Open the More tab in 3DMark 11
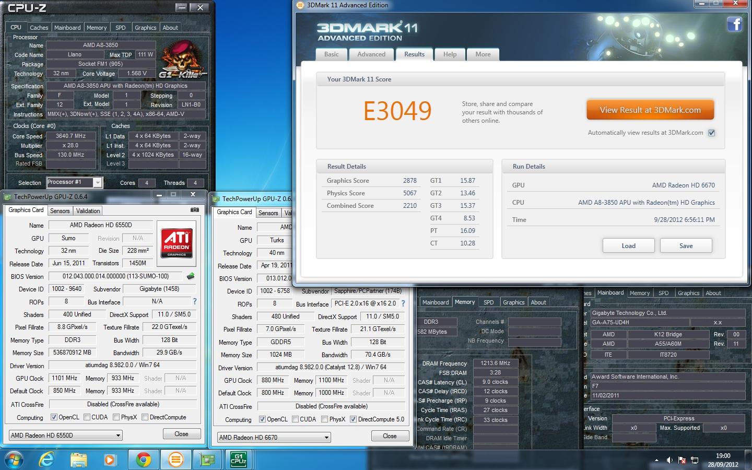752x470 pixels. click(483, 54)
